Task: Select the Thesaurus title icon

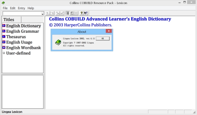Action: (x=4, y=37)
